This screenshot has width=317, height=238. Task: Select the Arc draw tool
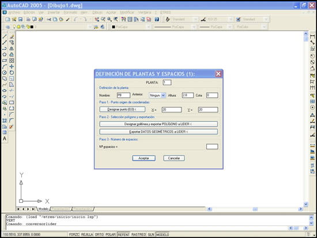tap(5, 66)
